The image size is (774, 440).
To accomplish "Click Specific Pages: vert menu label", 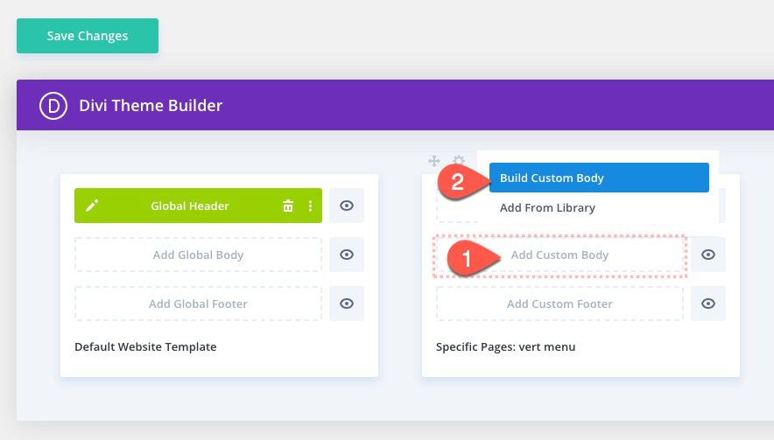I will click(x=505, y=346).
